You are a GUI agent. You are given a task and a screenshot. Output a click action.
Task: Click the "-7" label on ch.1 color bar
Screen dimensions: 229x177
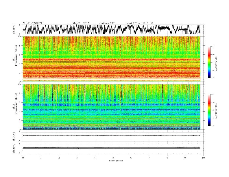click(213, 78)
